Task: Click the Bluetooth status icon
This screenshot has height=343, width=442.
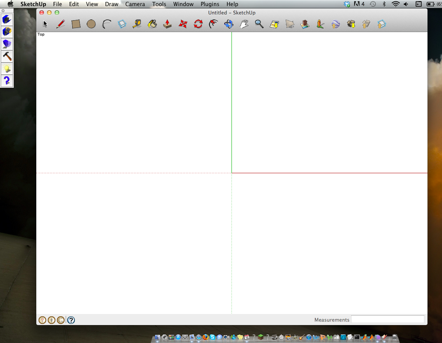Action: (384, 4)
